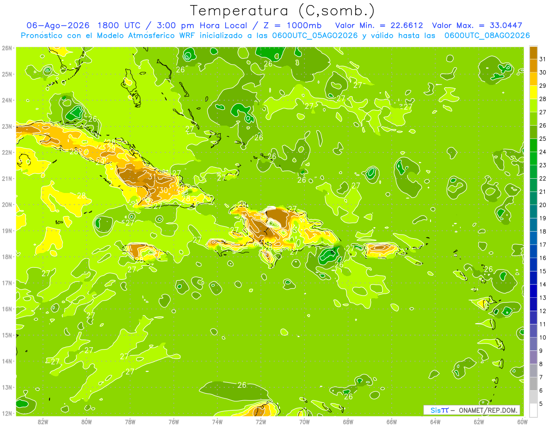Click 'Valor Max. = 33.0447' text
Screen dimensions: 555x428
(x=477, y=25)
